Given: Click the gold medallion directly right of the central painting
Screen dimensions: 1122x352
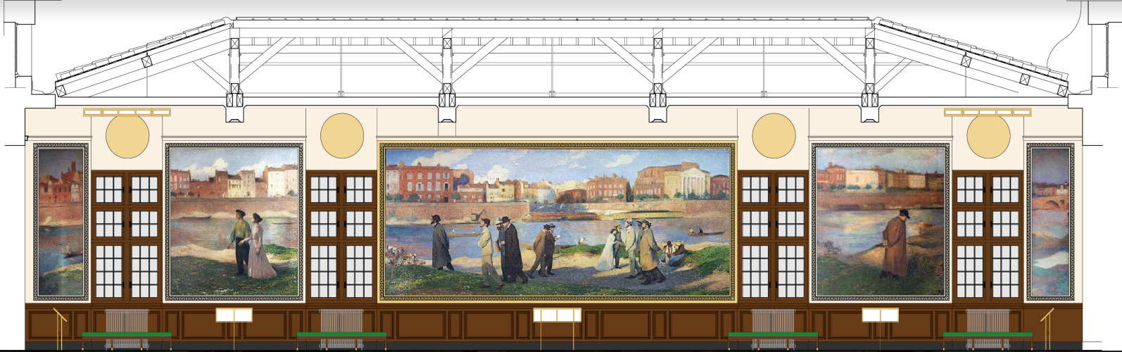Looking at the screenshot, I should [774, 135].
